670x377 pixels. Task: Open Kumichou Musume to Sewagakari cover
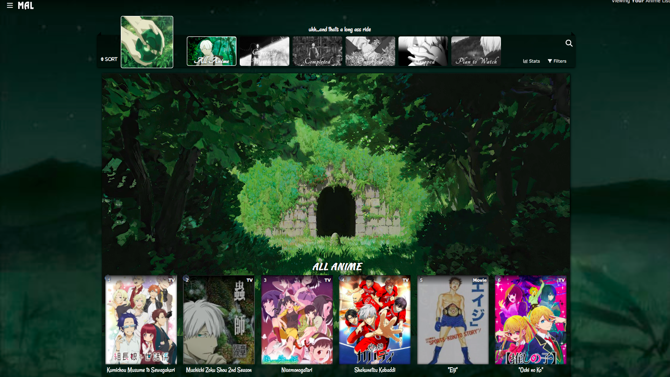[141, 320]
